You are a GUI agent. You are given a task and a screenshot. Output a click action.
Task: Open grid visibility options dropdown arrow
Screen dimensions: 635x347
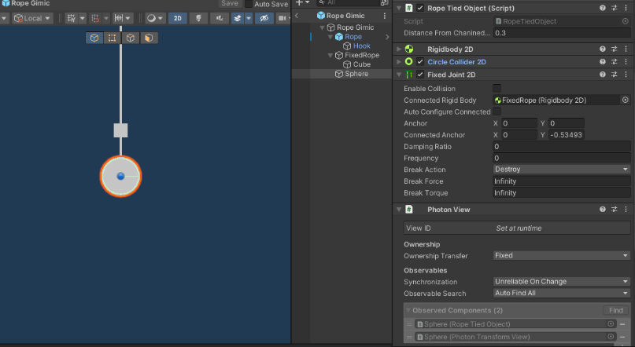pyautogui.click(x=82, y=18)
